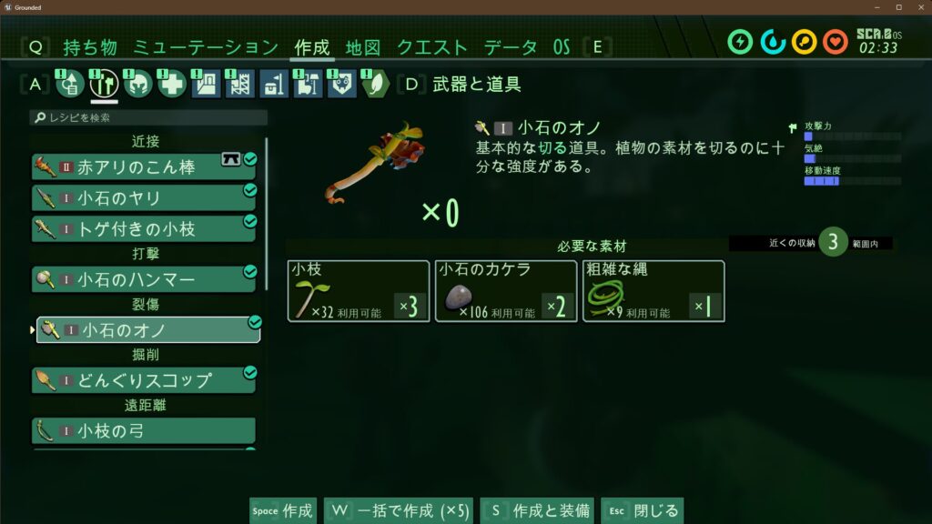Open the creature shield defense category
The height and width of the screenshot is (524, 932).
[x=341, y=84]
